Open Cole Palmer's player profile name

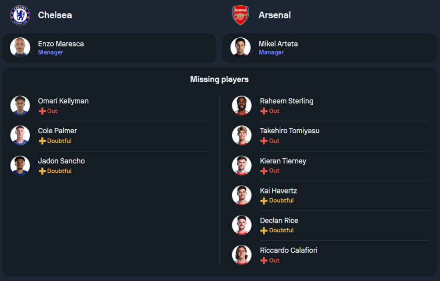(x=58, y=131)
